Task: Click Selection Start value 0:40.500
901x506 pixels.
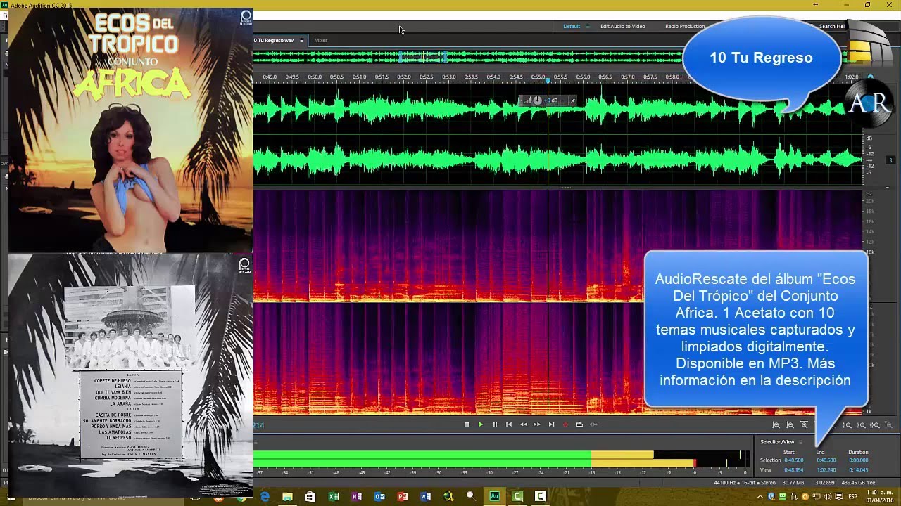Action: click(793, 460)
